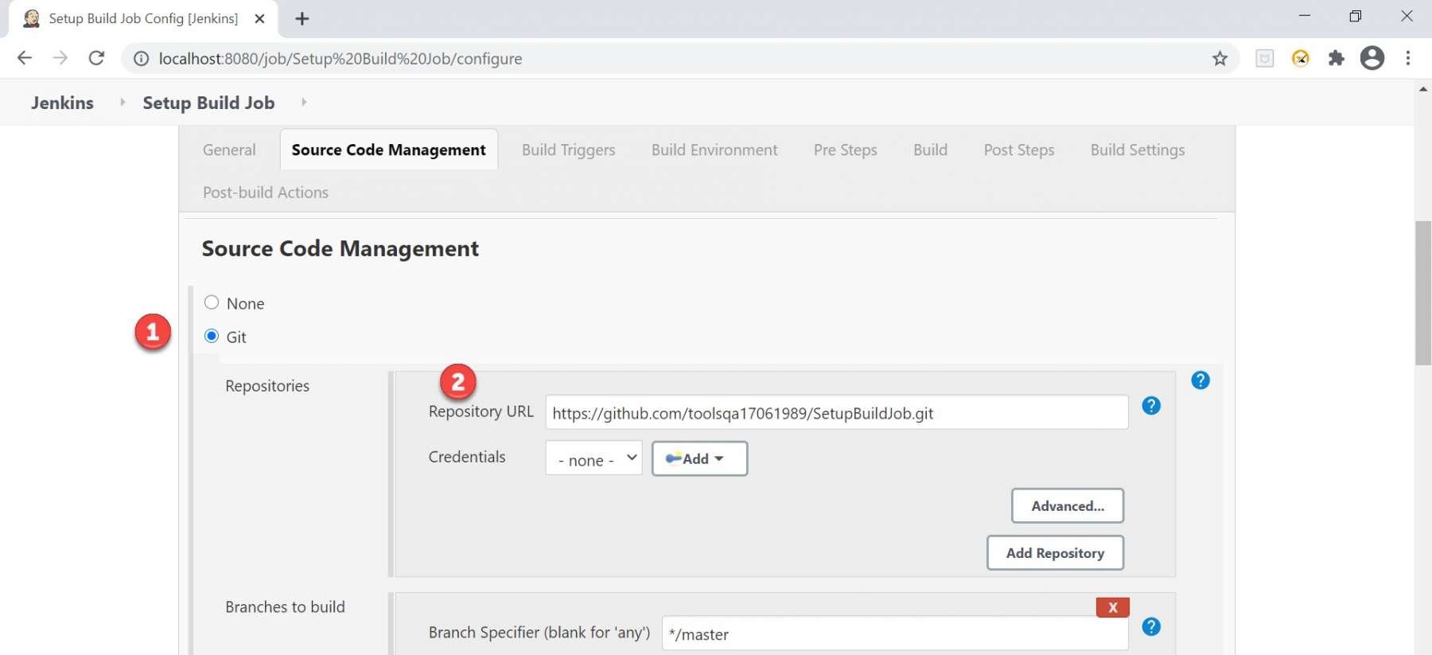Click the Branch Specifier input field
This screenshot has height=655, width=1432.
tap(895, 634)
